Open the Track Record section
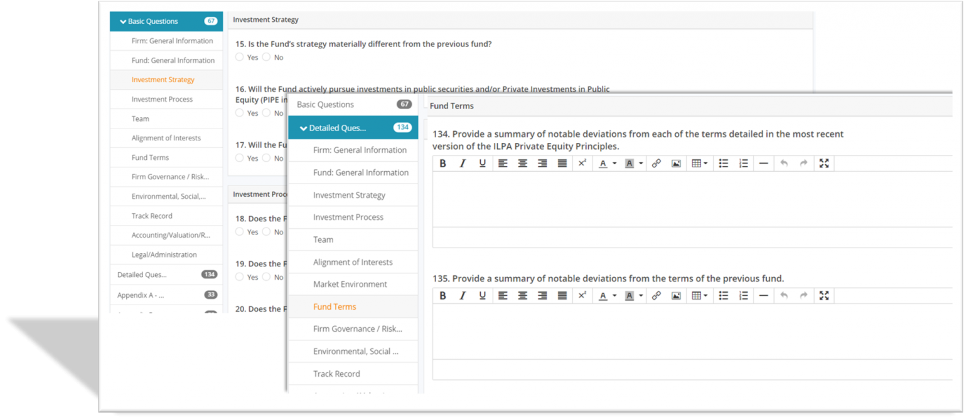The width and height of the screenshot is (964, 420). point(338,374)
